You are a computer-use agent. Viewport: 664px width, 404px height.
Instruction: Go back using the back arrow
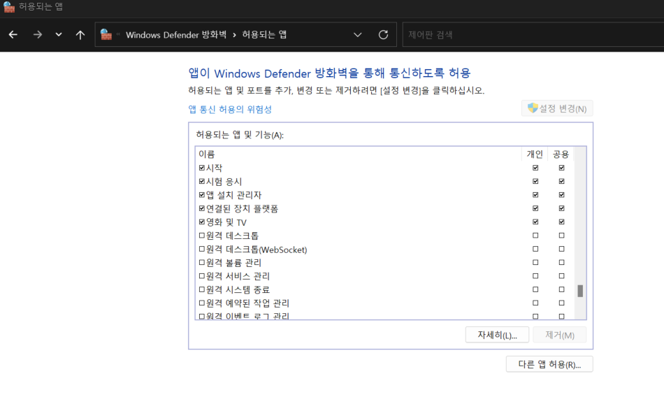click(x=13, y=35)
